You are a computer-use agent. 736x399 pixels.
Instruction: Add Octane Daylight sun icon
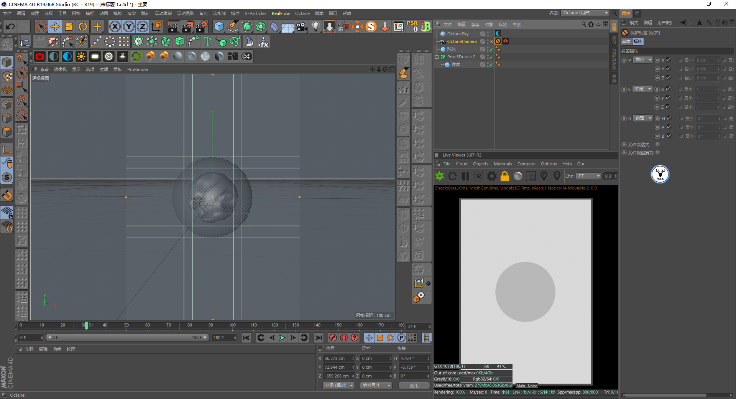coord(81,56)
